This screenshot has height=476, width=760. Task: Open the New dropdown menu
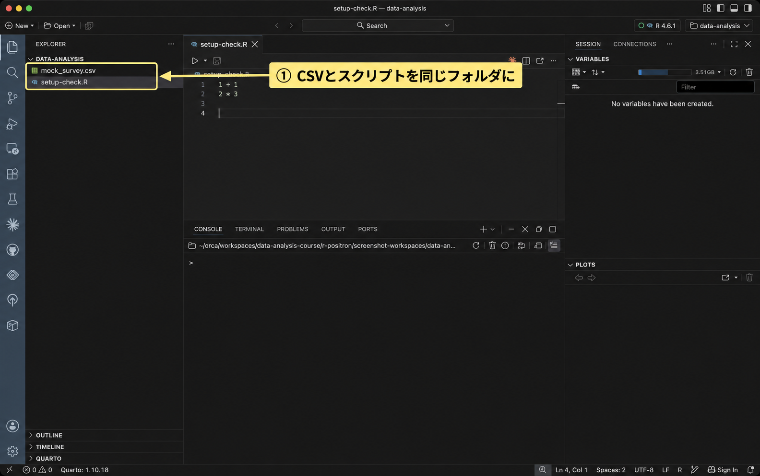point(20,26)
